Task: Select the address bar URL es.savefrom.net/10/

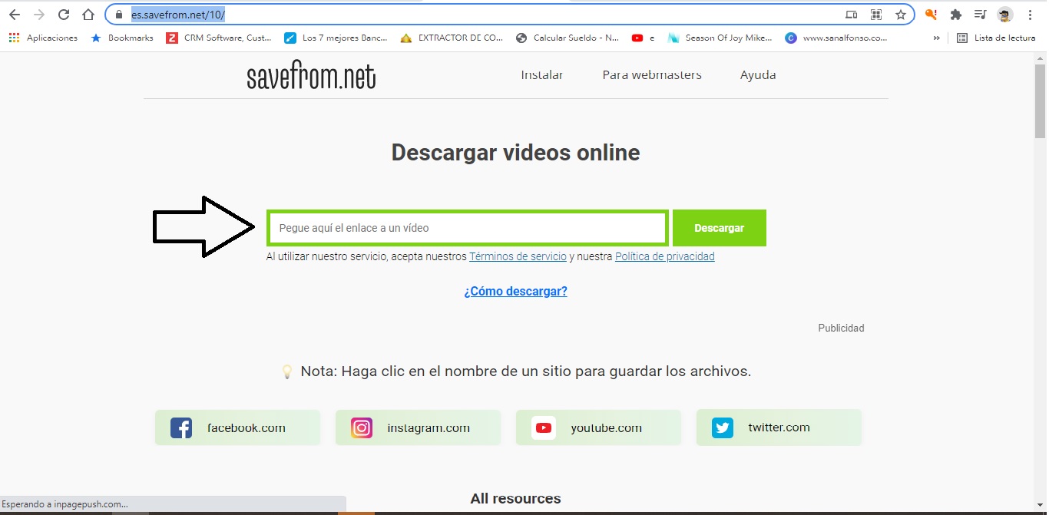Action: coord(177,15)
